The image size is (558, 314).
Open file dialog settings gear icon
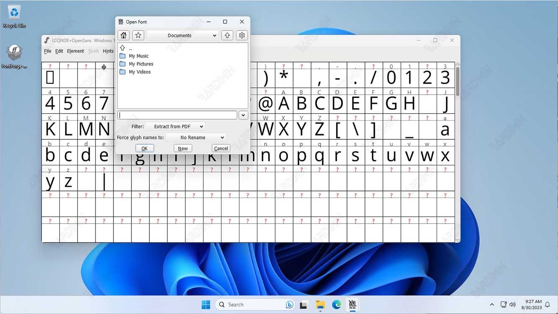point(242,36)
